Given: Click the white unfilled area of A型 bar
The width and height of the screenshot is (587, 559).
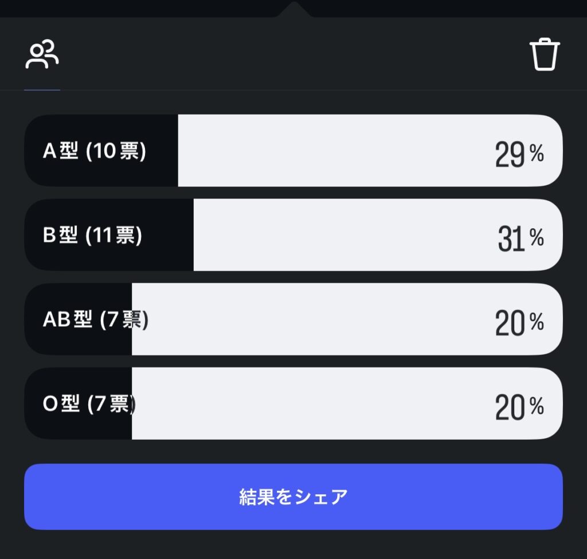Looking at the screenshot, I should (332, 151).
